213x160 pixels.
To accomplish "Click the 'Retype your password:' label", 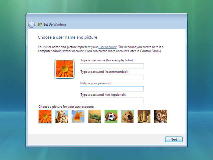I will point(96,83).
